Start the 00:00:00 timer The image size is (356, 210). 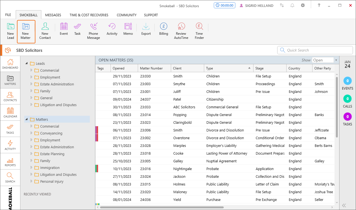(225, 5)
